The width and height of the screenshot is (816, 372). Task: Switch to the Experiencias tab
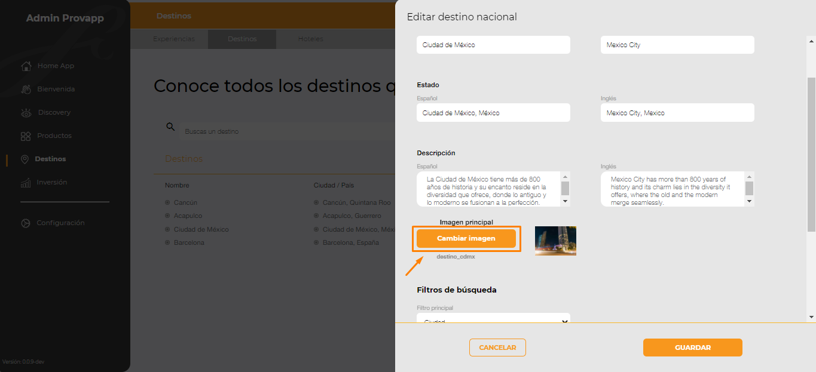point(174,39)
